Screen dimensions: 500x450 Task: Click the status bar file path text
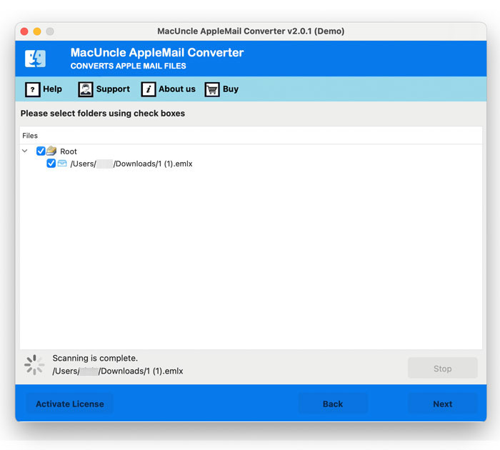pyautogui.click(x=118, y=371)
